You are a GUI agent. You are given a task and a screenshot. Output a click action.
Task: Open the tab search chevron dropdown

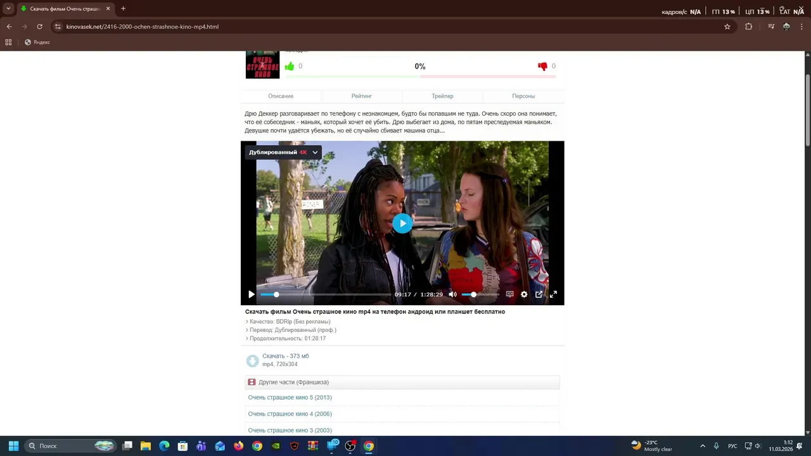(x=8, y=9)
